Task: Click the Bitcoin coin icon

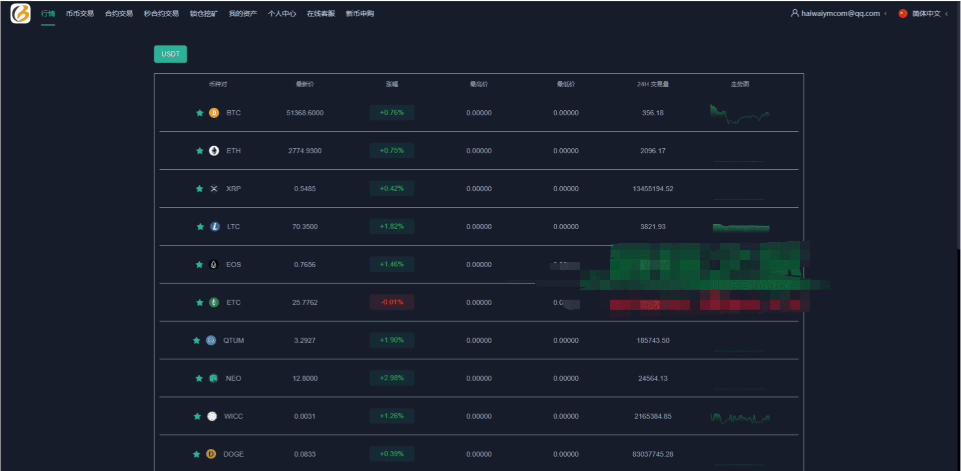Action: 214,113
